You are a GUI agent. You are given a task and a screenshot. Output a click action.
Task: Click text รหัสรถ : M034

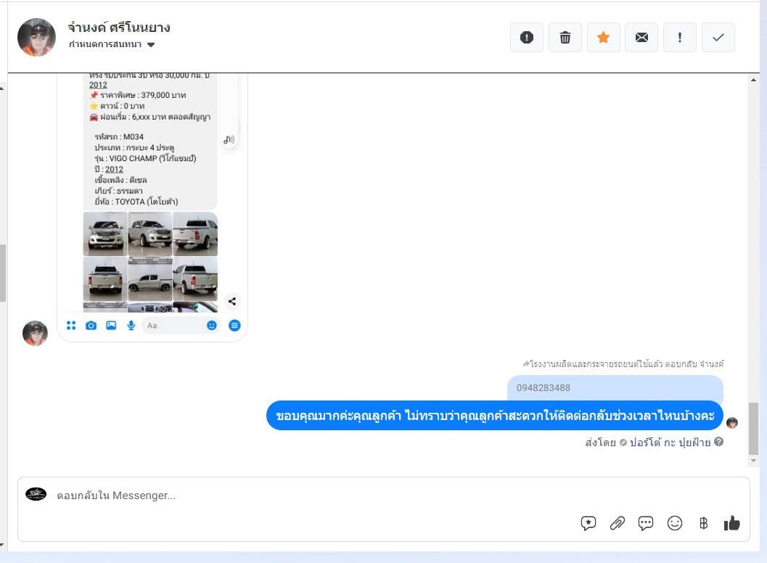[119, 136]
